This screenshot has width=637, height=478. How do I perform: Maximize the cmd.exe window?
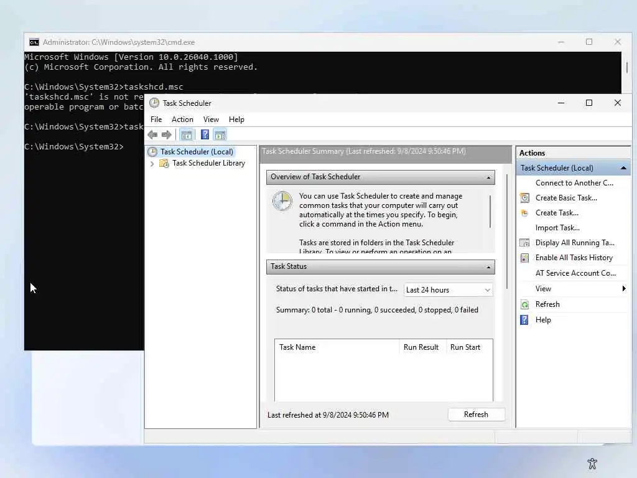[x=589, y=42]
